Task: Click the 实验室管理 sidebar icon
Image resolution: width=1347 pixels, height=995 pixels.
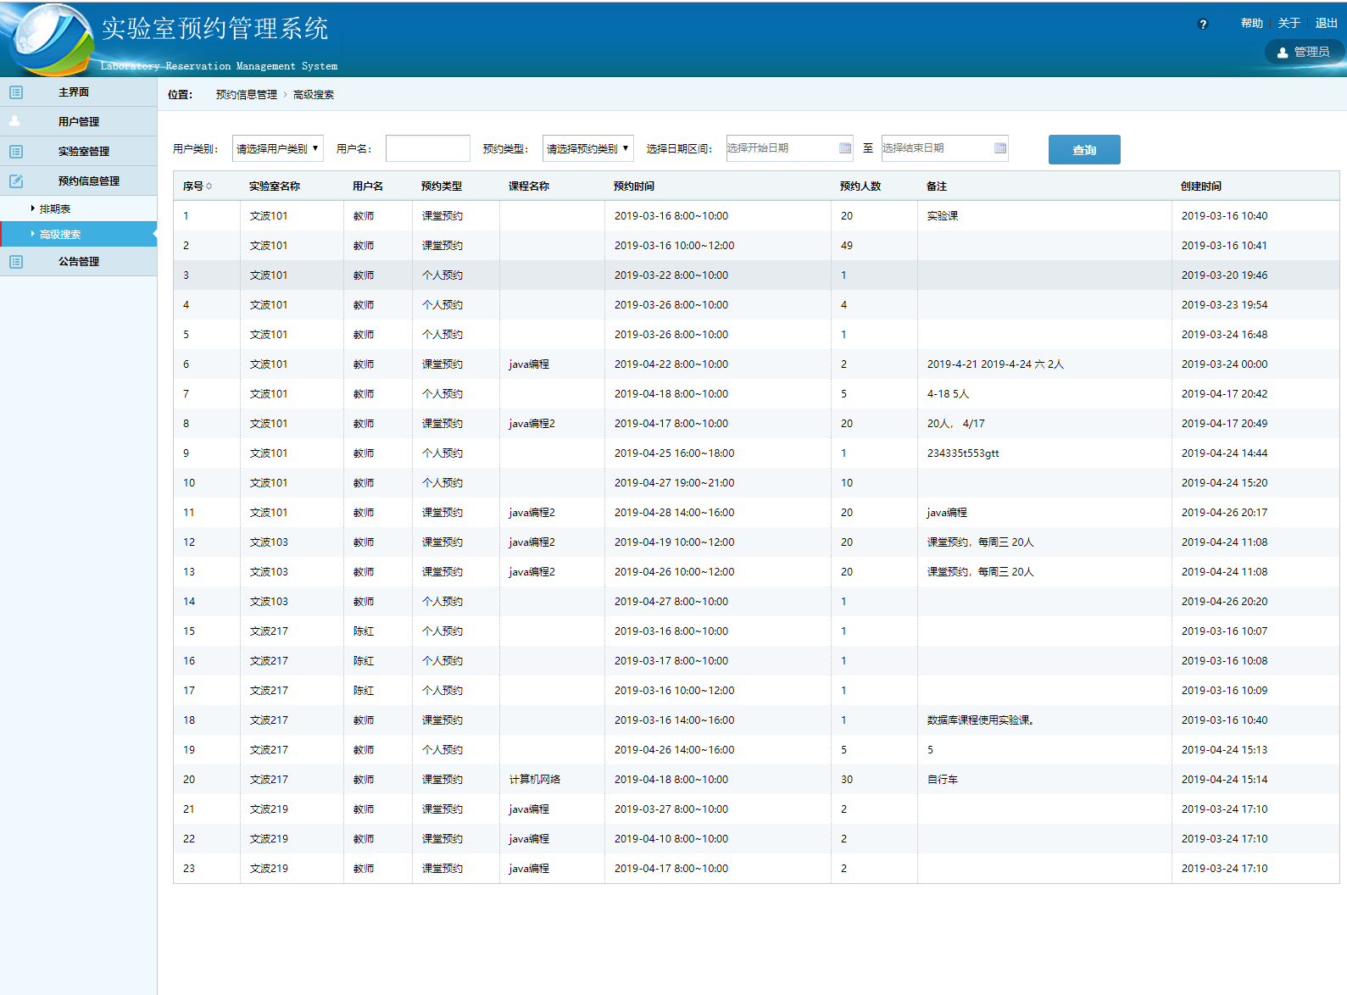Action: point(16,152)
